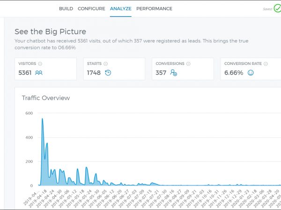The image size is (281, 210).
Task: Open the BUILD tab
Action: click(66, 8)
